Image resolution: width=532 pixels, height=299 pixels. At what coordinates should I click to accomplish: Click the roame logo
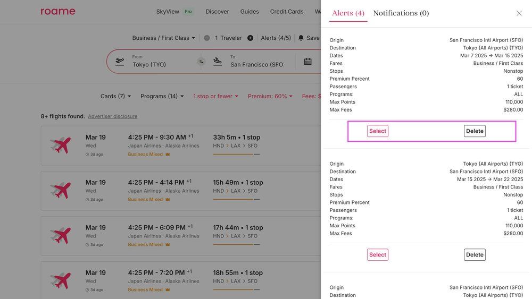click(58, 11)
